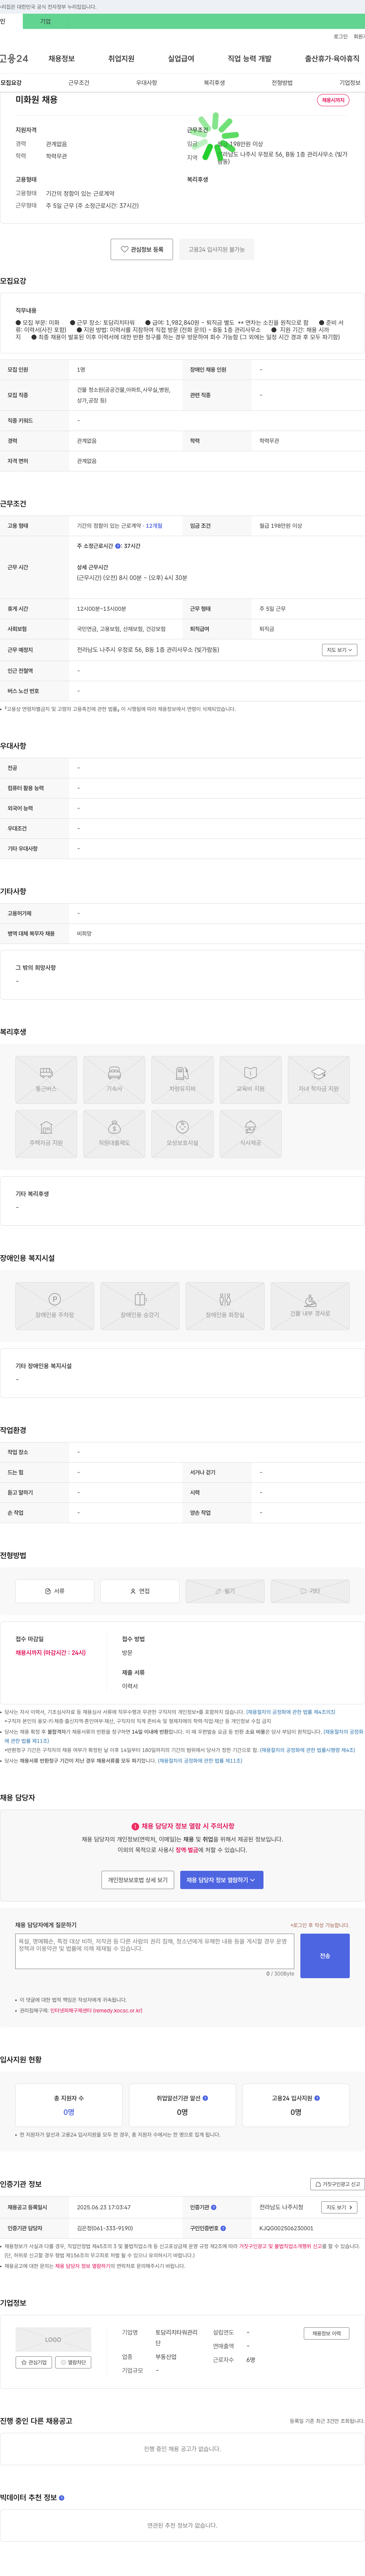Open 지도 보기 for 인증기관
The width and height of the screenshot is (365, 2576).
[x=340, y=2207]
